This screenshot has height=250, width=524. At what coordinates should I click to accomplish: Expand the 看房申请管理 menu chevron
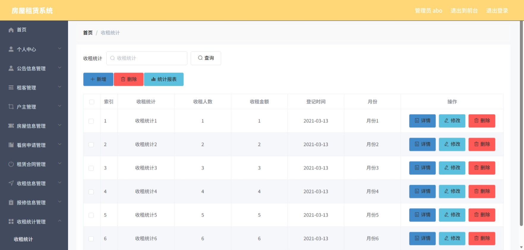(60, 144)
